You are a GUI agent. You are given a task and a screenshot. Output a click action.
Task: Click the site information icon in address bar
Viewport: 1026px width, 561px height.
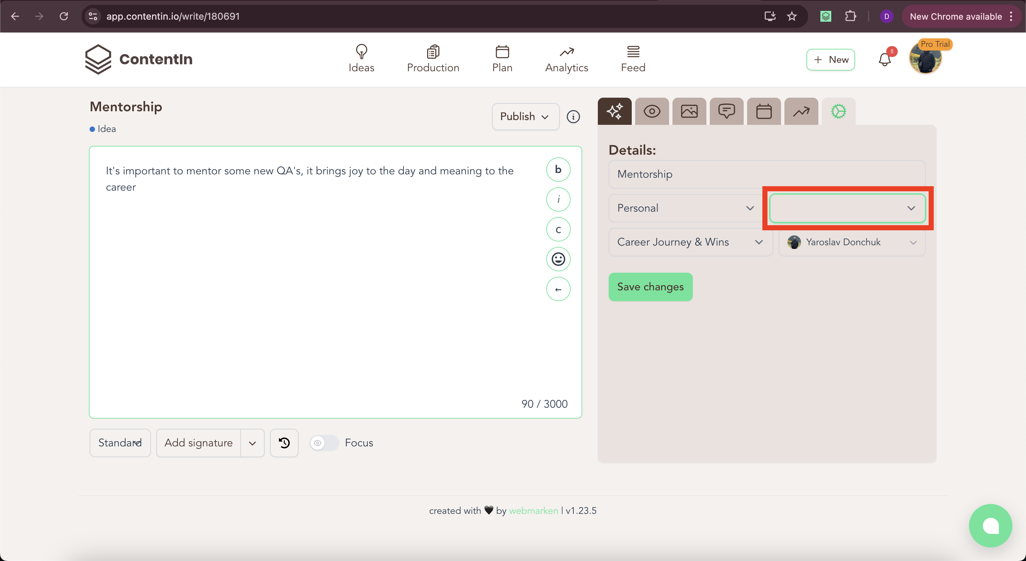93,16
